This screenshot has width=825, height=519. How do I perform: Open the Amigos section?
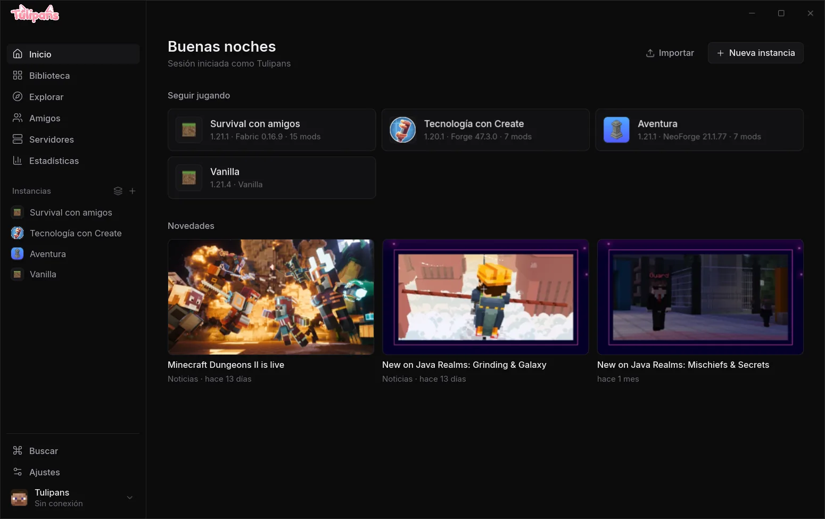[73, 118]
